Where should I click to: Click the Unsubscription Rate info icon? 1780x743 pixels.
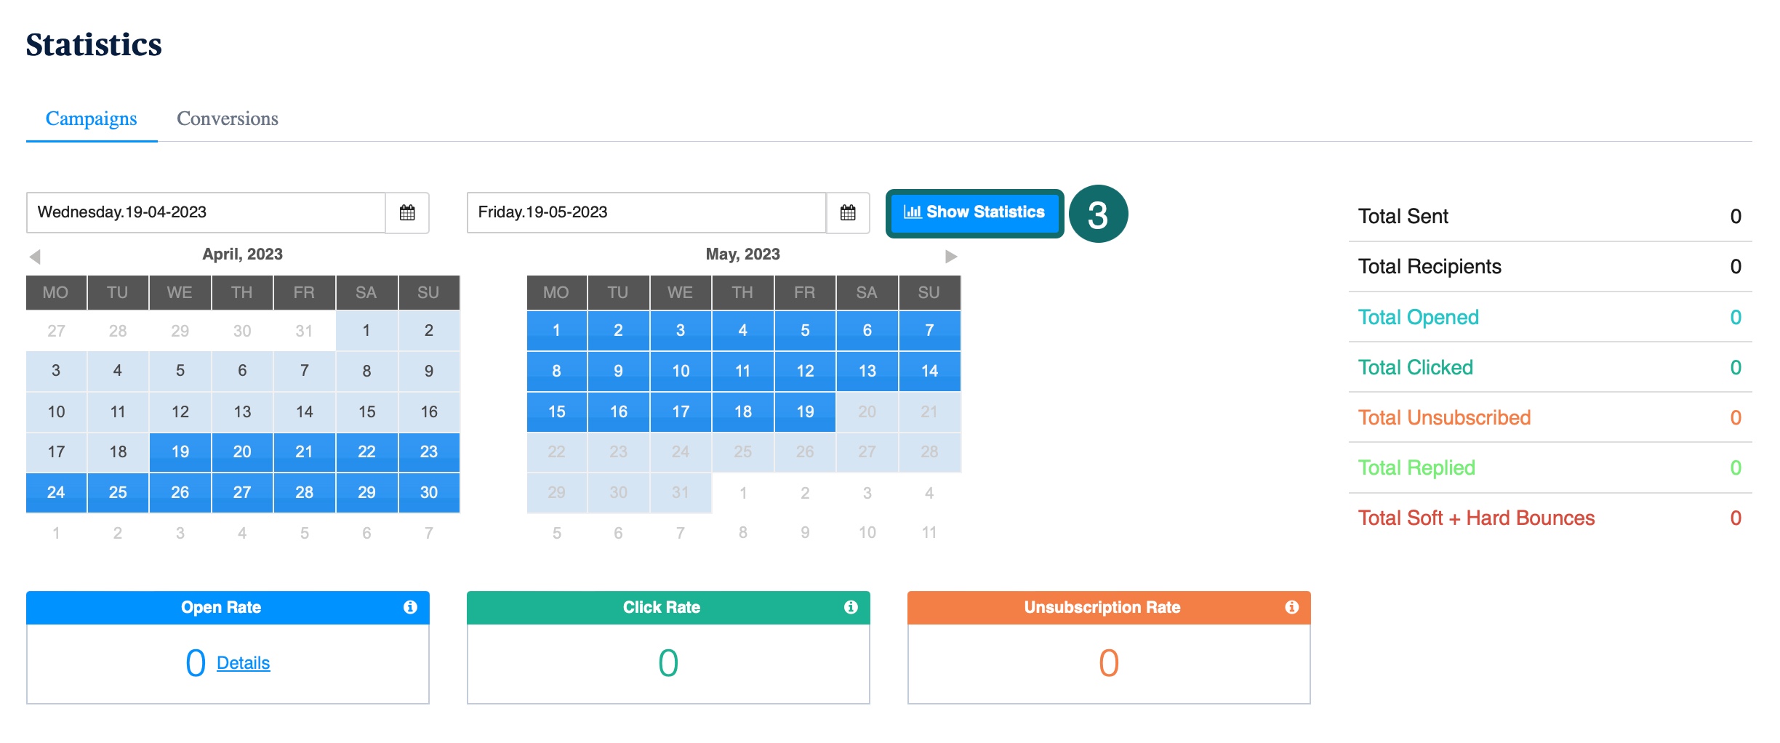tap(1291, 607)
